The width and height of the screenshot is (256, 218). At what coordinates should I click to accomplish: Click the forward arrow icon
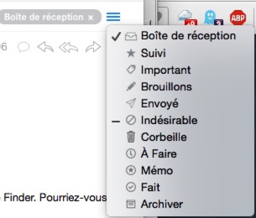point(93,48)
